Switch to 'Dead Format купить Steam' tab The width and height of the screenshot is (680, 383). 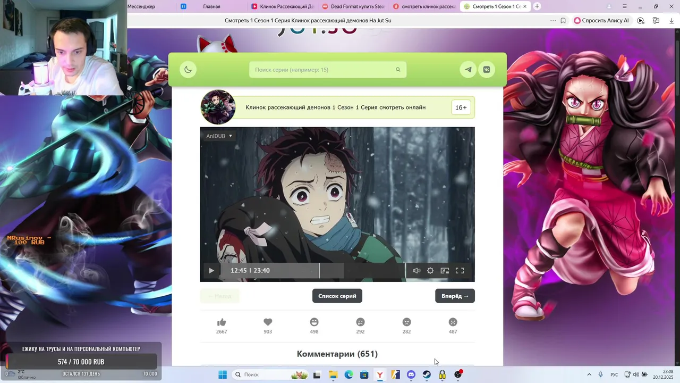point(353,6)
